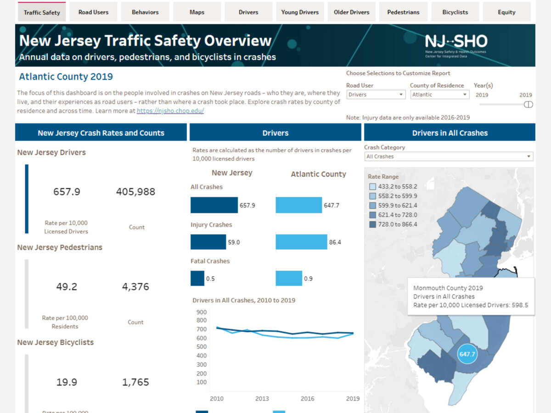Click the 621.4 to 728.0 legend swatch
Screen dimensions: 551x413
point(373,215)
